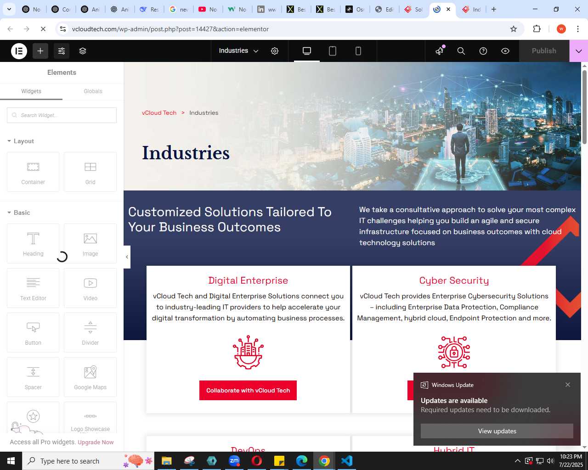The image size is (588, 470).
Task: View site information icon in address bar
Action: [x=63, y=29]
